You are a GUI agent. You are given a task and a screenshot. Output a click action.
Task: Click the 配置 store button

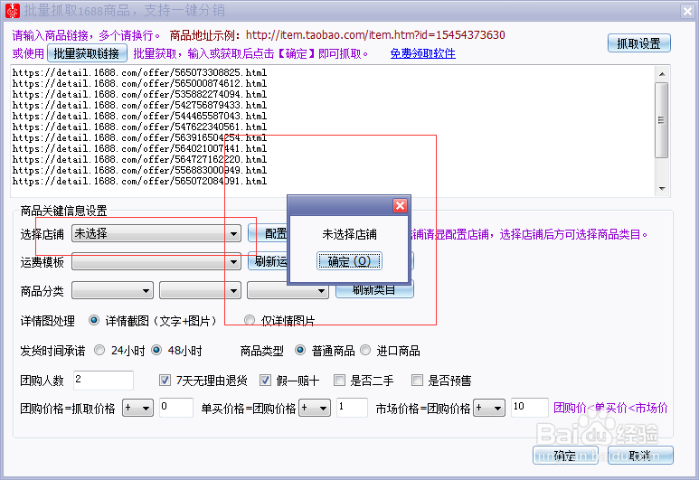pyautogui.click(x=269, y=233)
